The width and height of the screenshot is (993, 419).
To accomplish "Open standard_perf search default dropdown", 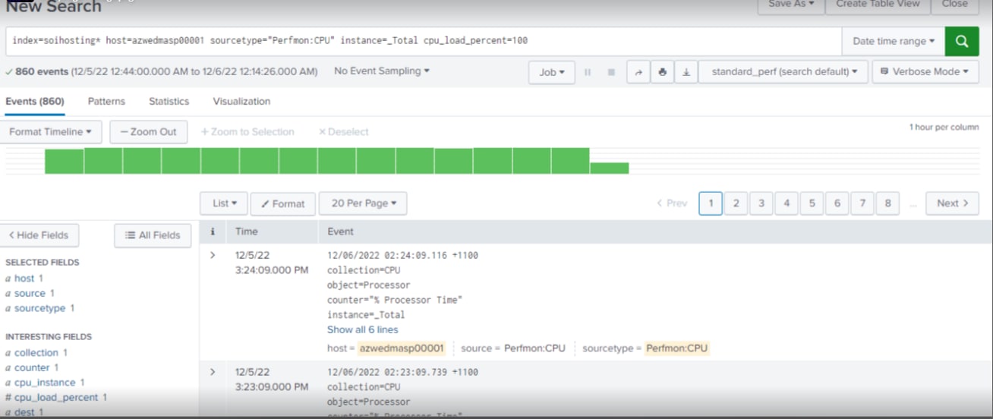I will pyautogui.click(x=783, y=72).
